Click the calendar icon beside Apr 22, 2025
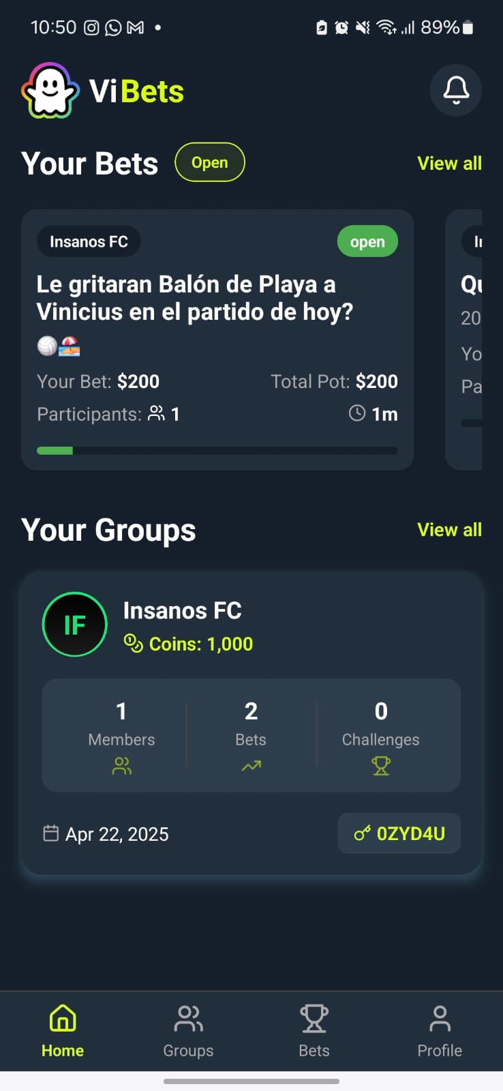Image resolution: width=503 pixels, height=1091 pixels. 51,833
